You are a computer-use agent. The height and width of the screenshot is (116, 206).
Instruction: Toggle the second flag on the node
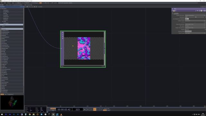pos(63,34)
